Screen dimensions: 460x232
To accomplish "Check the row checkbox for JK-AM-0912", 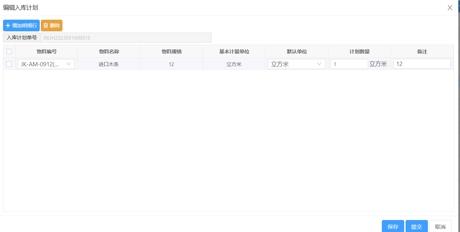I will pyautogui.click(x=9, y=64).
